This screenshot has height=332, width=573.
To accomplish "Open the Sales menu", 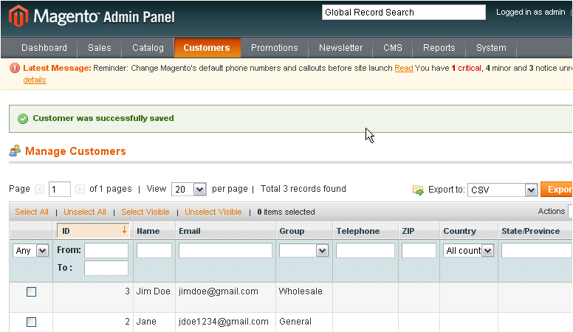I will (x=100, y=48).
